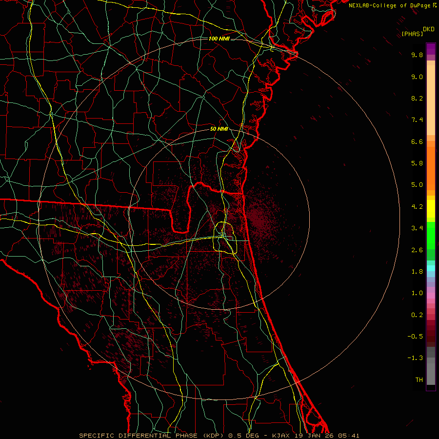Screen dimensions: 439x439
Task: Click the 4.2 scale value
Action: (x=417, y=207)
